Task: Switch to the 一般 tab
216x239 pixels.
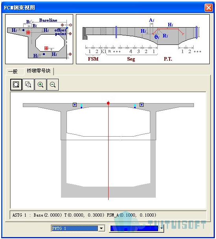Action: pyautogui.click(x=14, y=71)
